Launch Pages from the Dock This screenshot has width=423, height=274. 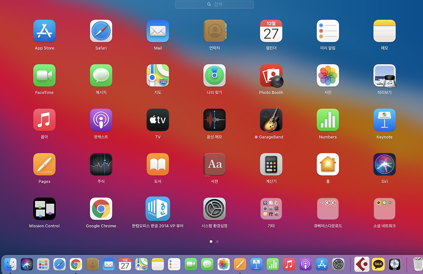pos(240,264)
